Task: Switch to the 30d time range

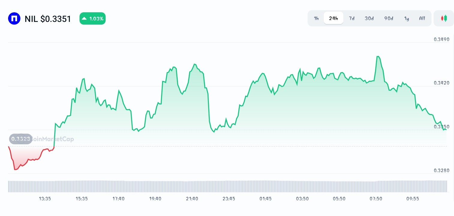Action: pyautogui.click(x=369, y=18)
